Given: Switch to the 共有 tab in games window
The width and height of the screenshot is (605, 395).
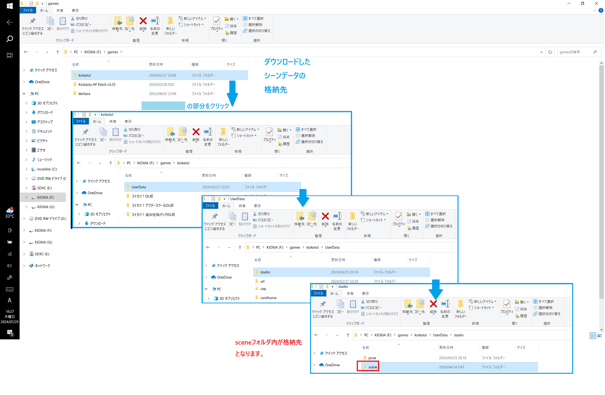Looking at the screenshot, I should [60, 11].
